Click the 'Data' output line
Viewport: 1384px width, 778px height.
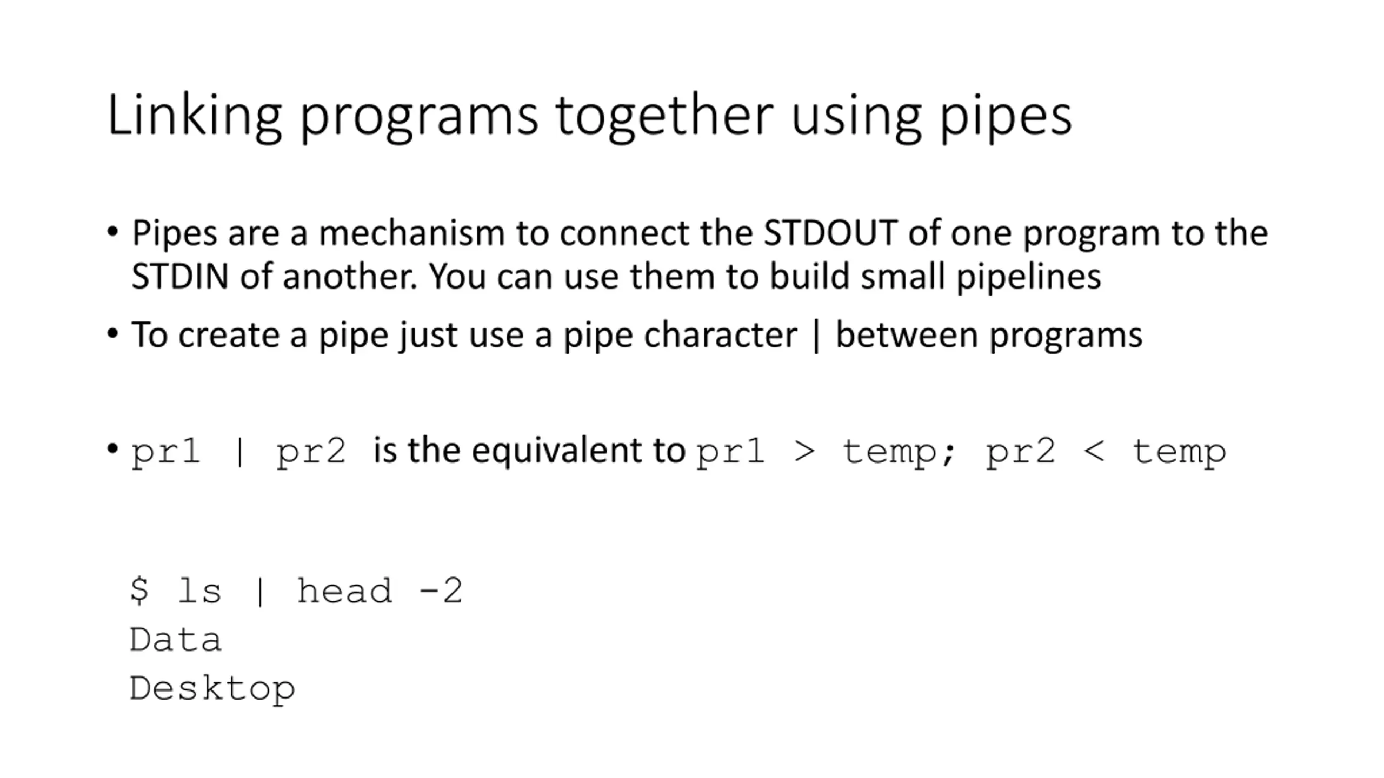coord(176,640)
